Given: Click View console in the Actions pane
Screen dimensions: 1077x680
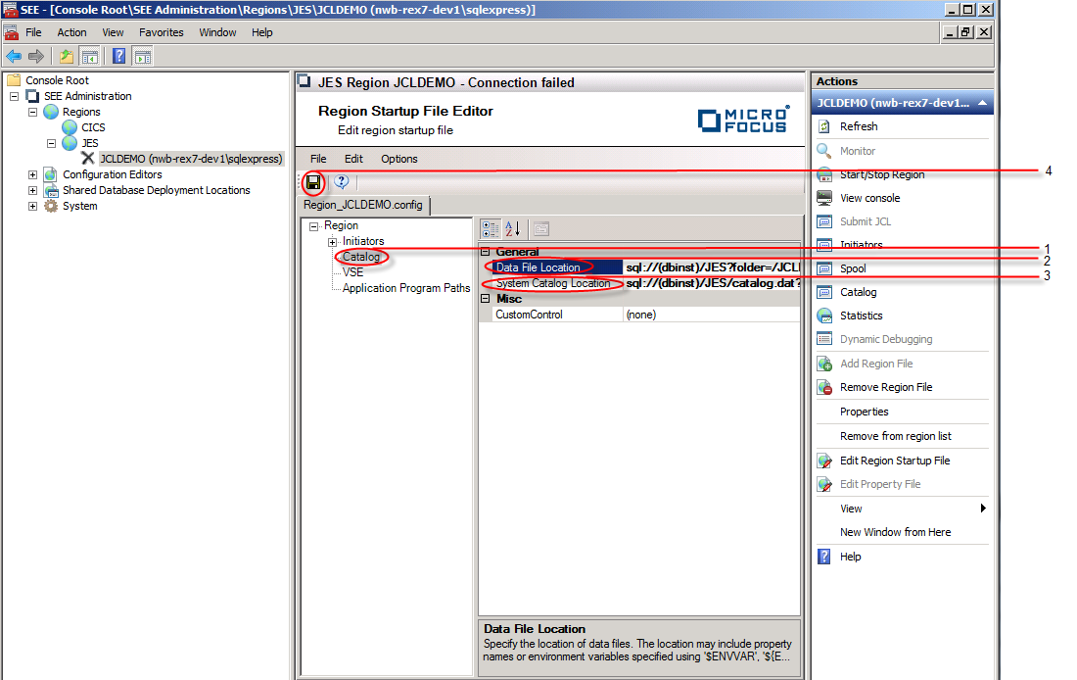Looking at the screenshot, I should [869, 198].
